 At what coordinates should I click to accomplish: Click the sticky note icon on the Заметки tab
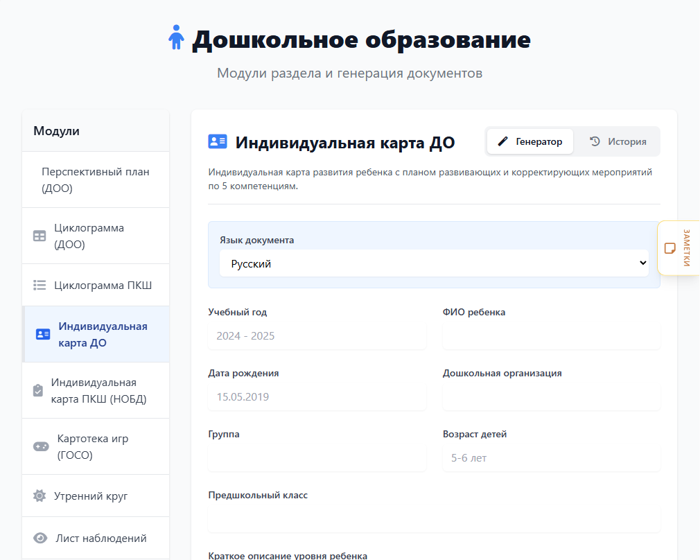pos(670,248)
